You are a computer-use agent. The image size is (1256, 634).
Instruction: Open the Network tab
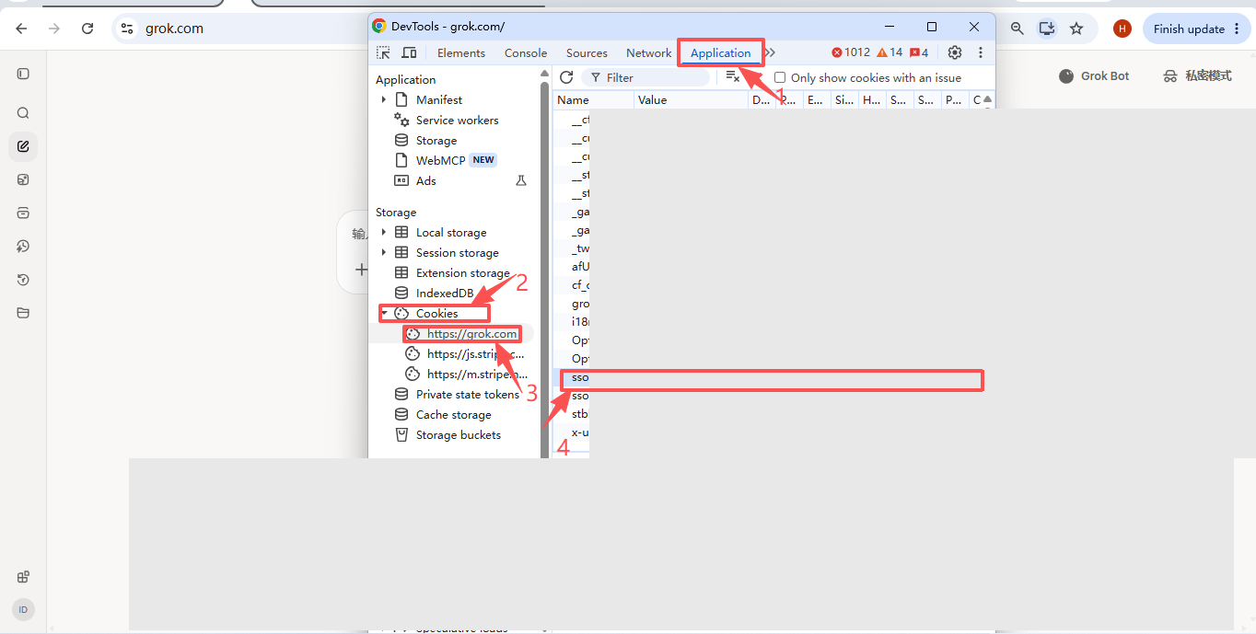pyautogui.click(x=649, y=53)
